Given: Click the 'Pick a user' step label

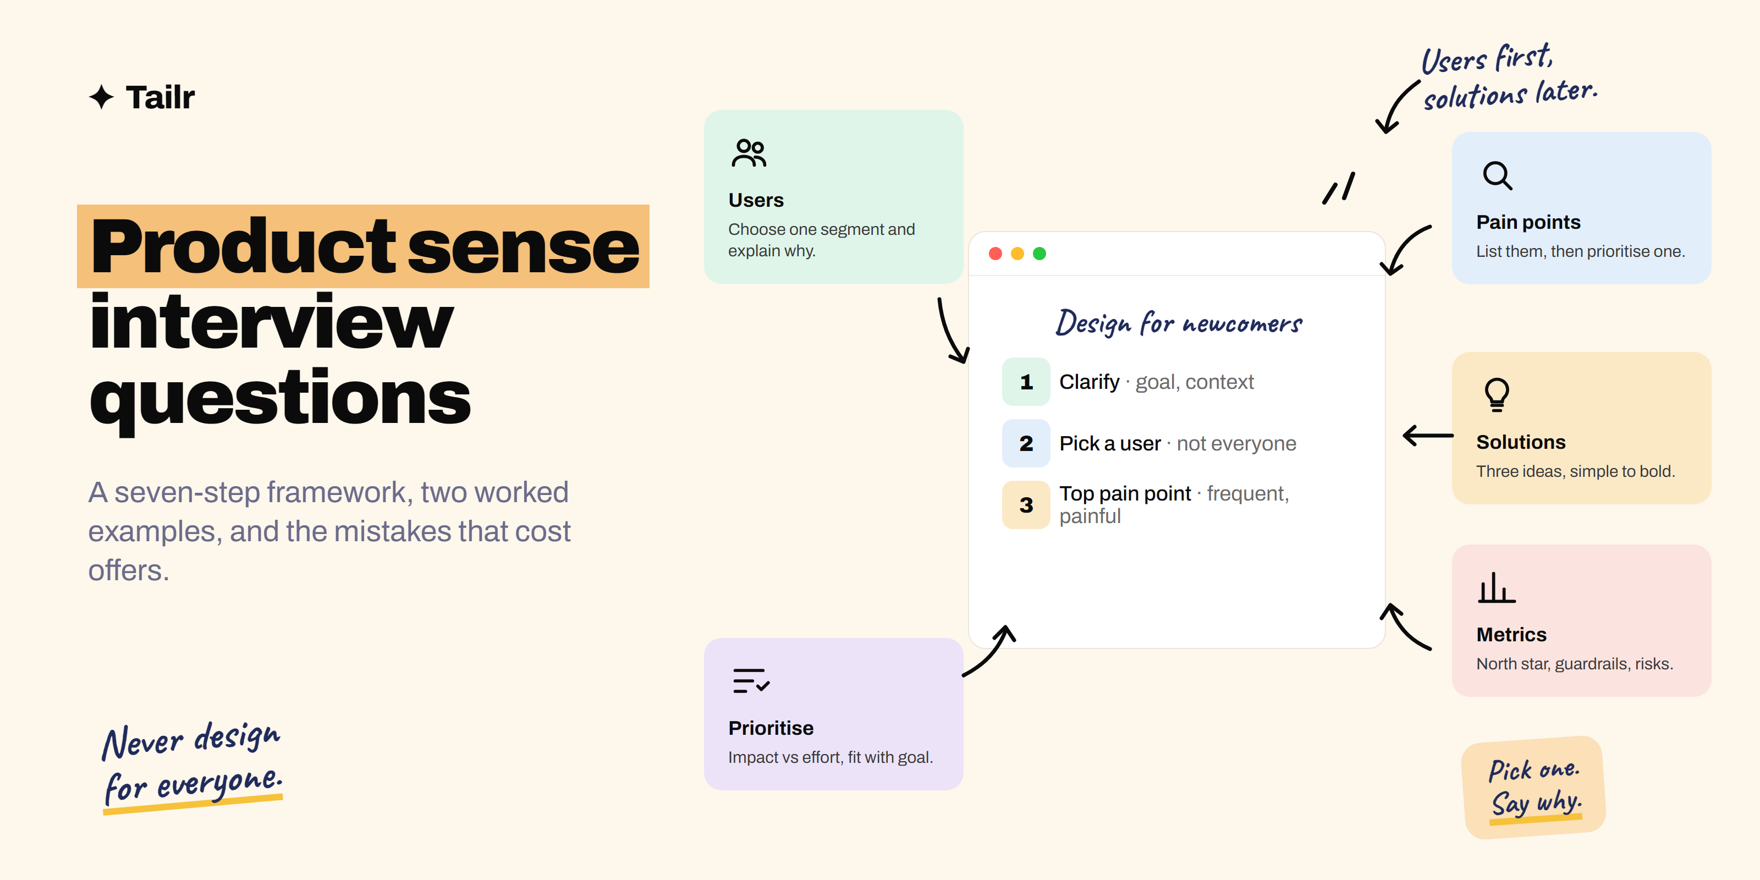Looking at the screenshot, I should pyautogui.click(x=1110, y=443).
